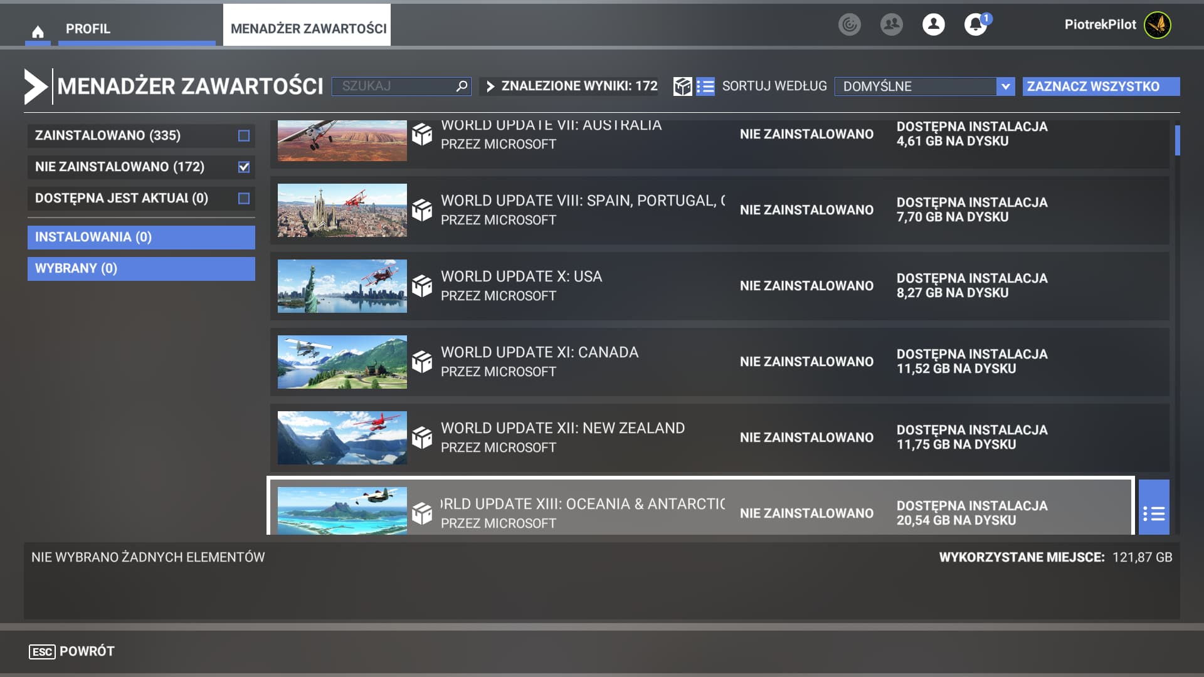This screenshot has width=1204, height=677.
Task: Click NIE ZAINSTALOWANO status in Canada row
Action: [x=806, y=362]
